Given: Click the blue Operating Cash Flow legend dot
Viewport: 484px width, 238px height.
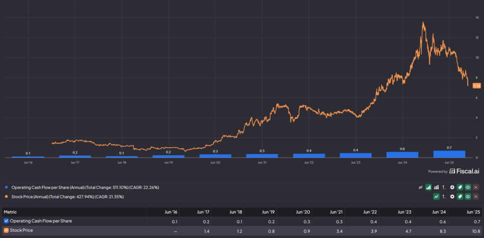Looking at the screenshot, I should point(5,187).
